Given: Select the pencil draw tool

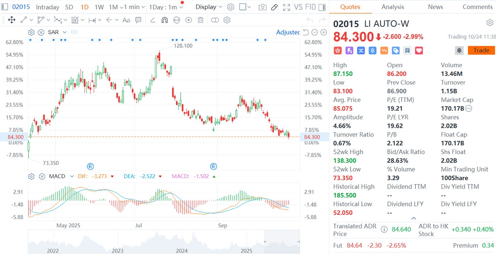Looking at the screenshot, I should pos(274,7).
